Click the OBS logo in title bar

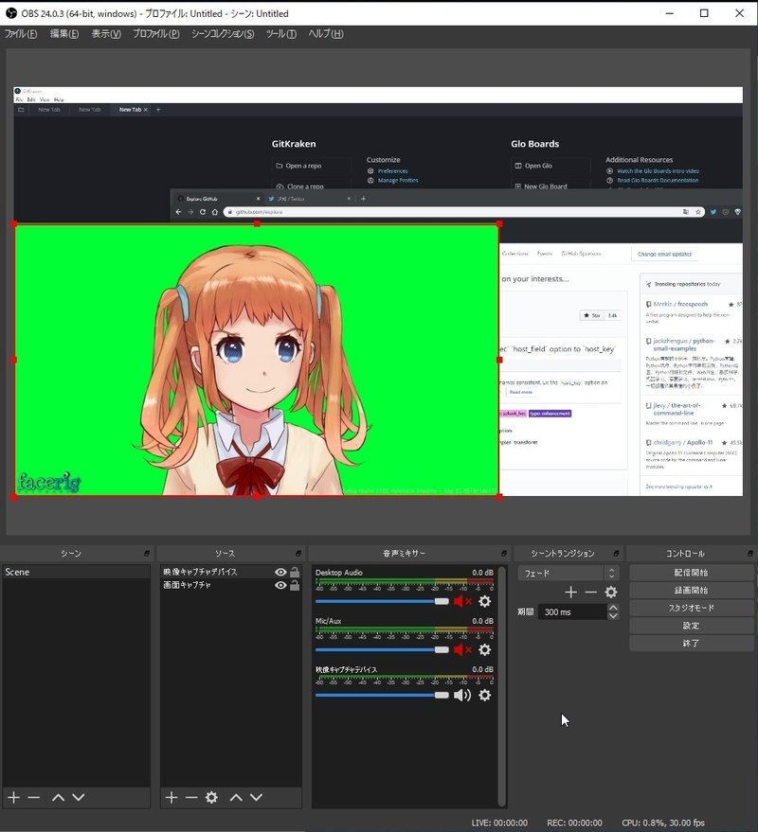coord(11,13)
